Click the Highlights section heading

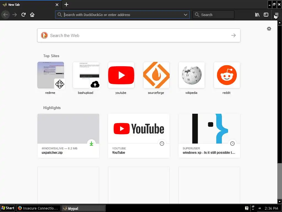(52, 108)
